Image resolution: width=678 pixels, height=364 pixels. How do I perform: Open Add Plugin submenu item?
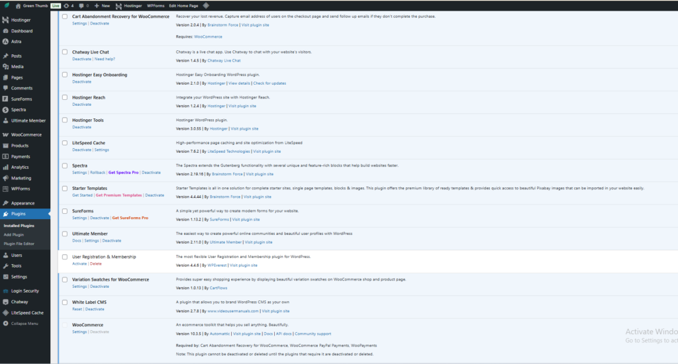click(14, 235)
